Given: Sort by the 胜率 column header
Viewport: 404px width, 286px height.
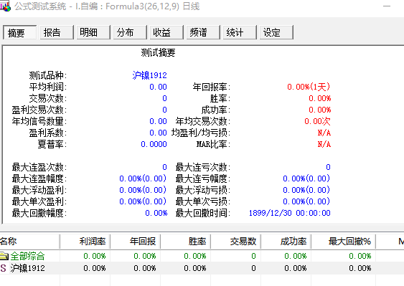Looking at the screenshot, I should coord(186,242).
